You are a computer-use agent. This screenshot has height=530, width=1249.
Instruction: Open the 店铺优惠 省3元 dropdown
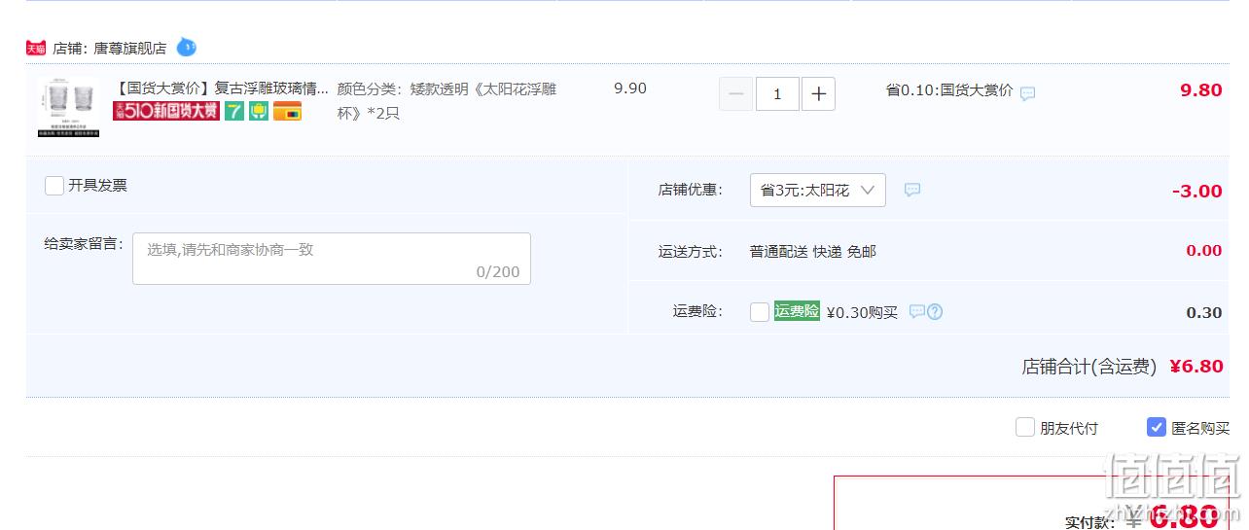pyautogui.click(x=818, y=190)
